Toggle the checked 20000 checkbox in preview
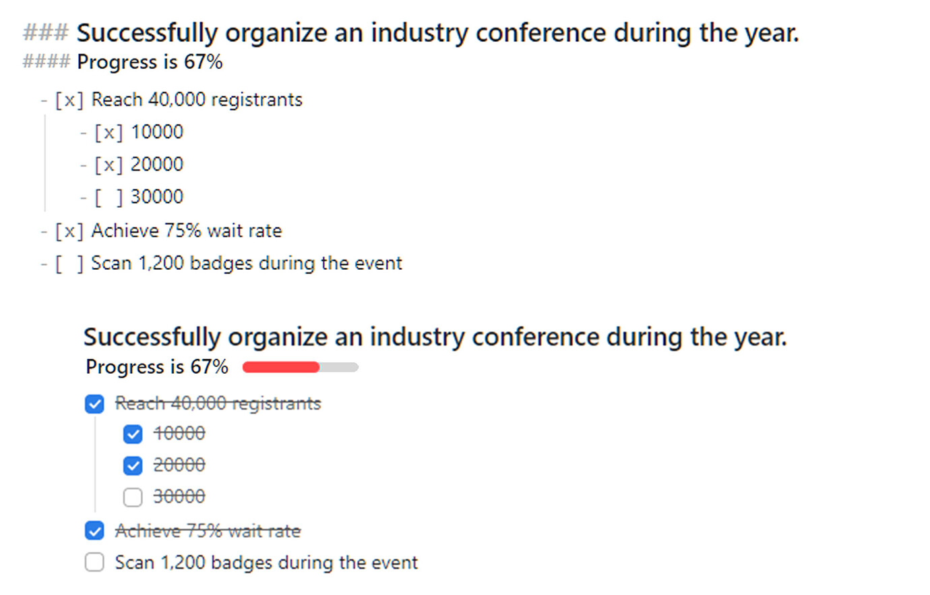 [133, 465]
